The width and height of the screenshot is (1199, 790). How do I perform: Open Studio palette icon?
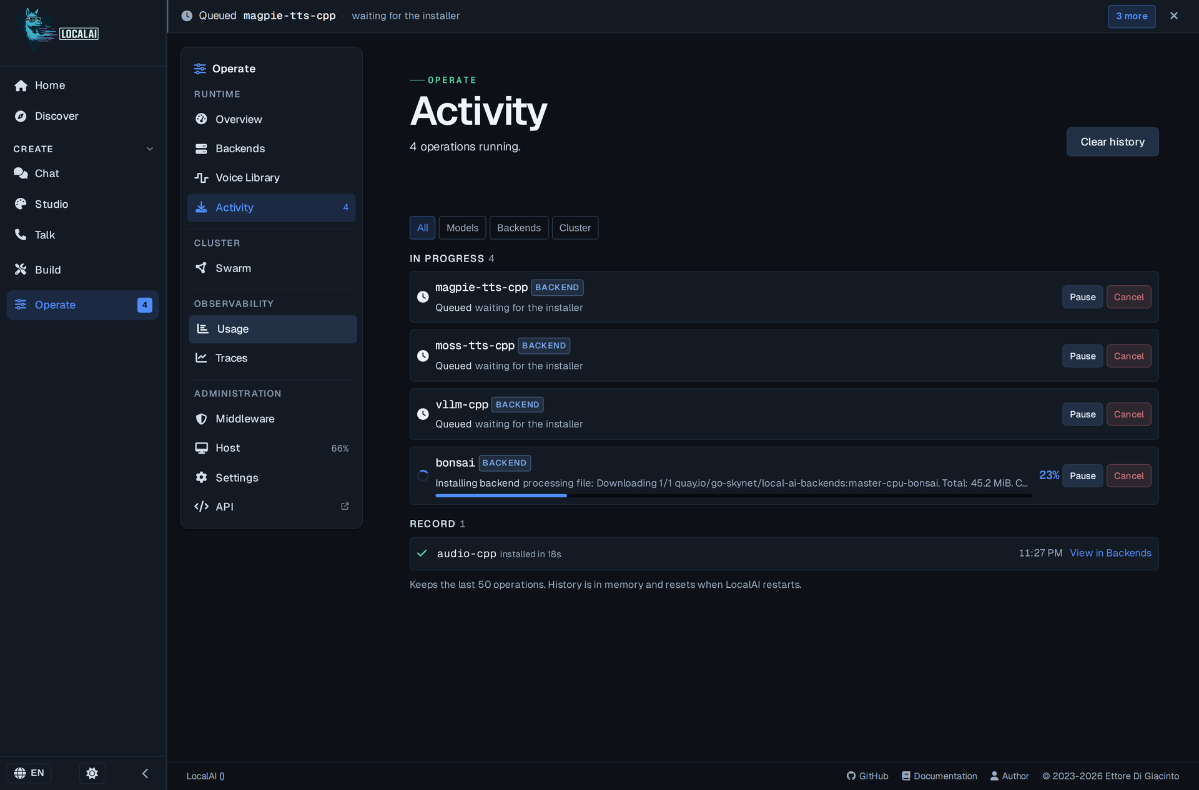pyautogui.click(x=21, y=204)
